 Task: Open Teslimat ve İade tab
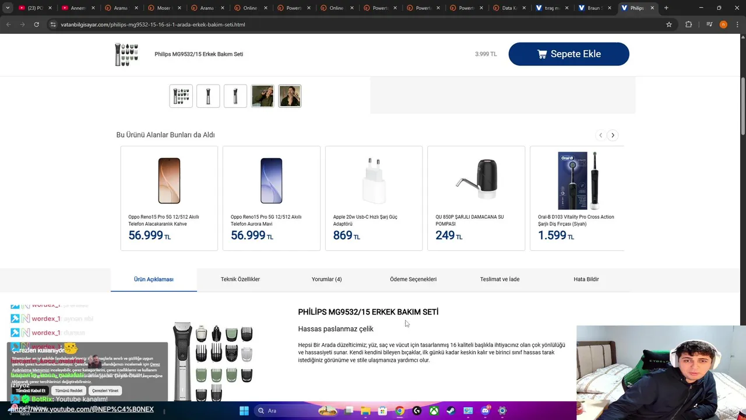click(x=499, y=279)
